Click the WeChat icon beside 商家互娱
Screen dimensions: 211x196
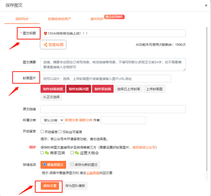coord(47,153)
